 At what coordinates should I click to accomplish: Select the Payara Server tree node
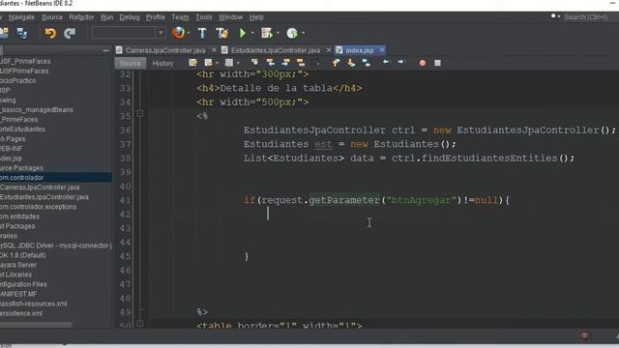click(x=18, y=265)
